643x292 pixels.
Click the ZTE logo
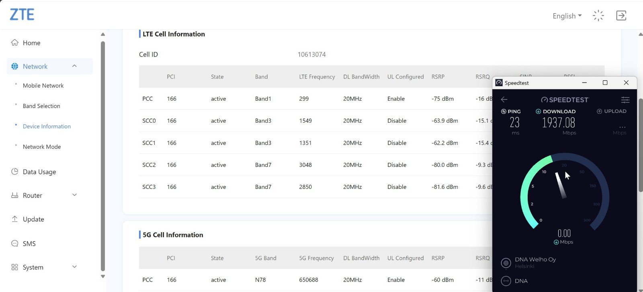(22, 15)
